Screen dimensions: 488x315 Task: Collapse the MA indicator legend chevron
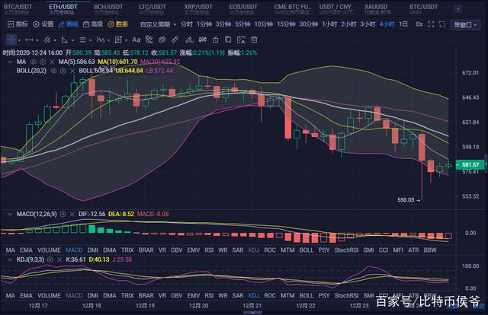click(10, 62)
